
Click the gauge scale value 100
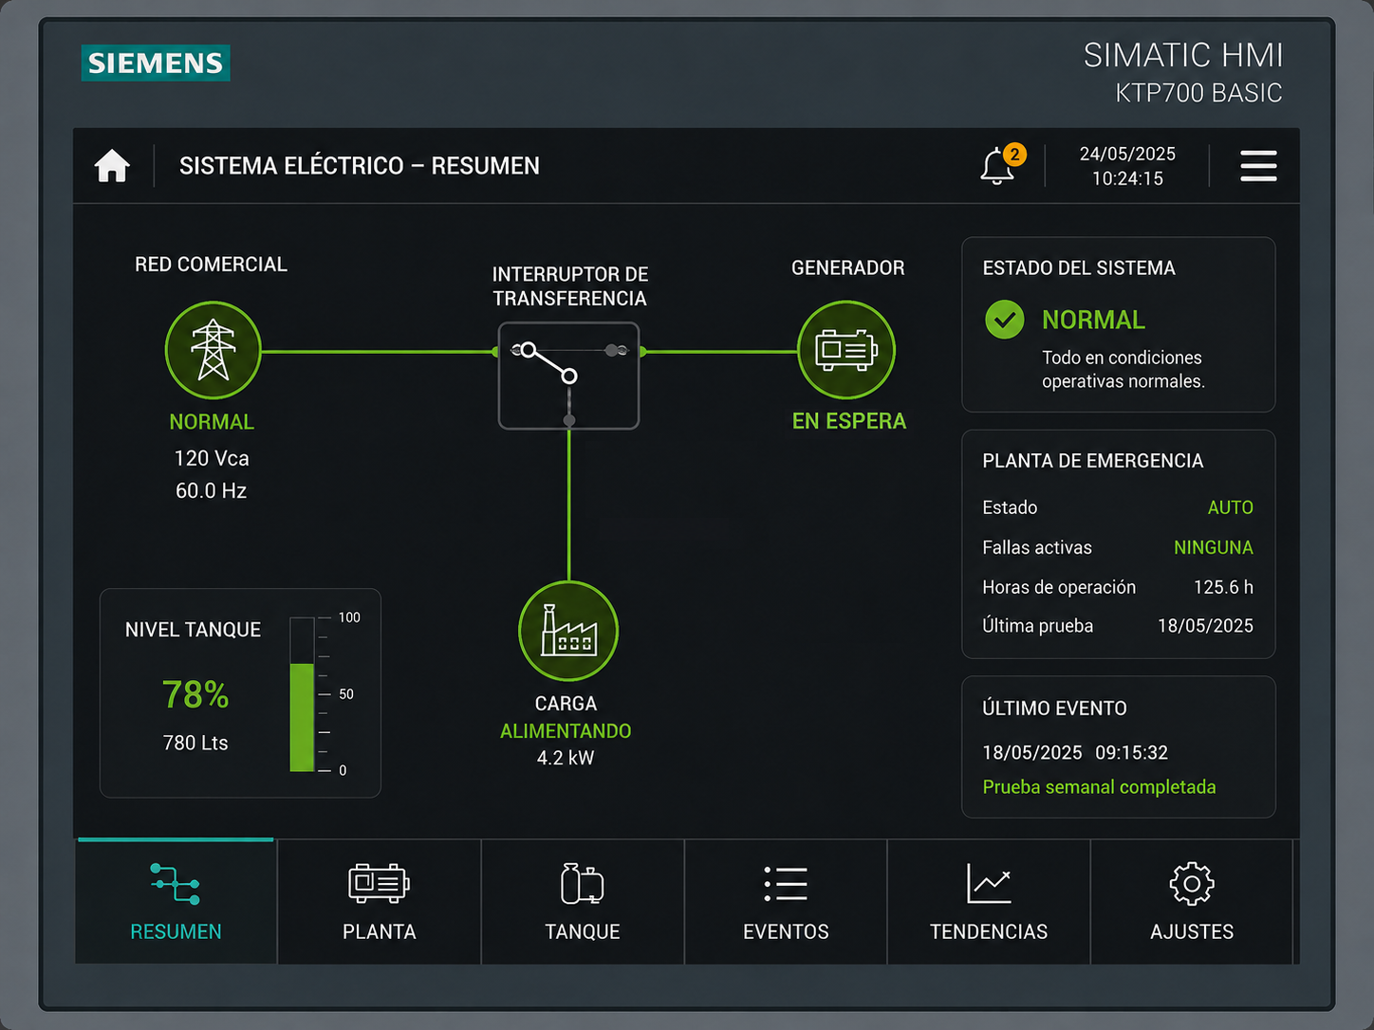point(349,617)
